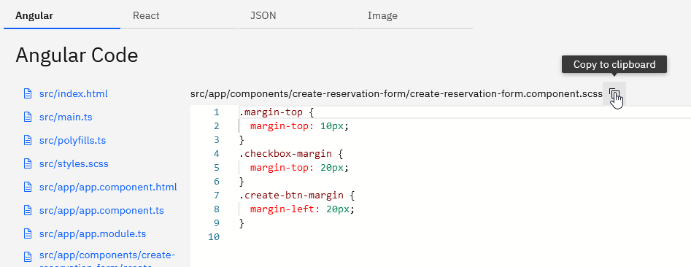
Task: Click the file icon beside src/app/app.component.html
Action: (x=28, y=187)
